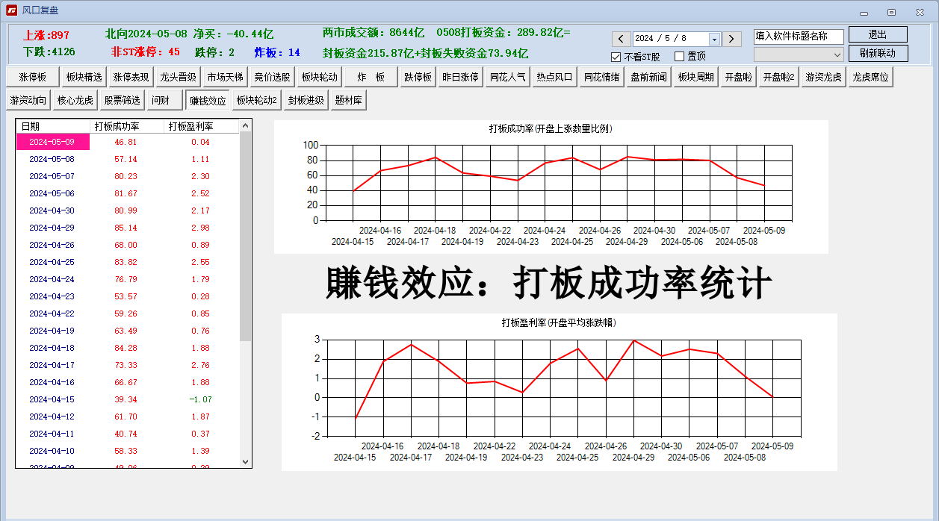The image size is (939, 521).
Task: Select the 龙头晋级 tab
Action: coord(178,77)
